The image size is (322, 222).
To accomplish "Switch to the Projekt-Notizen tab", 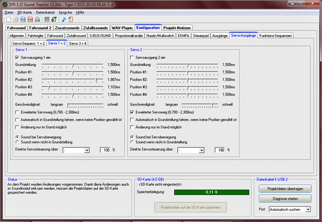I will 177,28.
